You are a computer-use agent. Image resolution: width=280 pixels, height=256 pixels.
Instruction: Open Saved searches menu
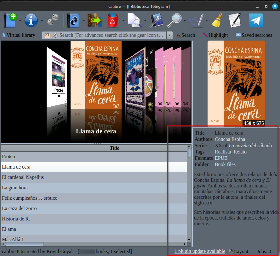[x=254, y=35]
